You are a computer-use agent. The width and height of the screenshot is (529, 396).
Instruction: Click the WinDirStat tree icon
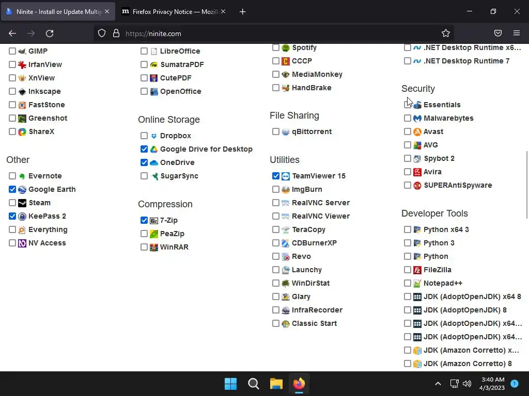coord(286,284)
